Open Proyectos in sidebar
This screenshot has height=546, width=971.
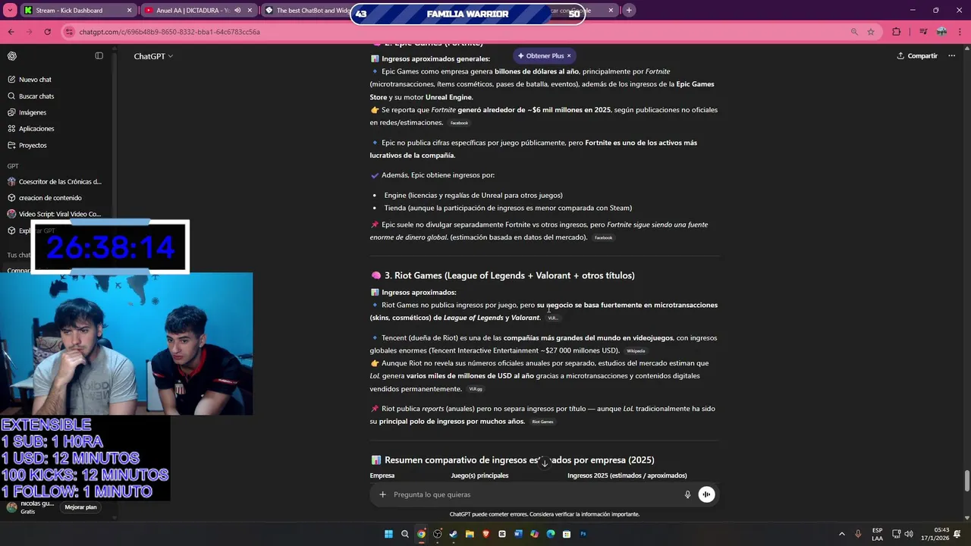[33, 145]
